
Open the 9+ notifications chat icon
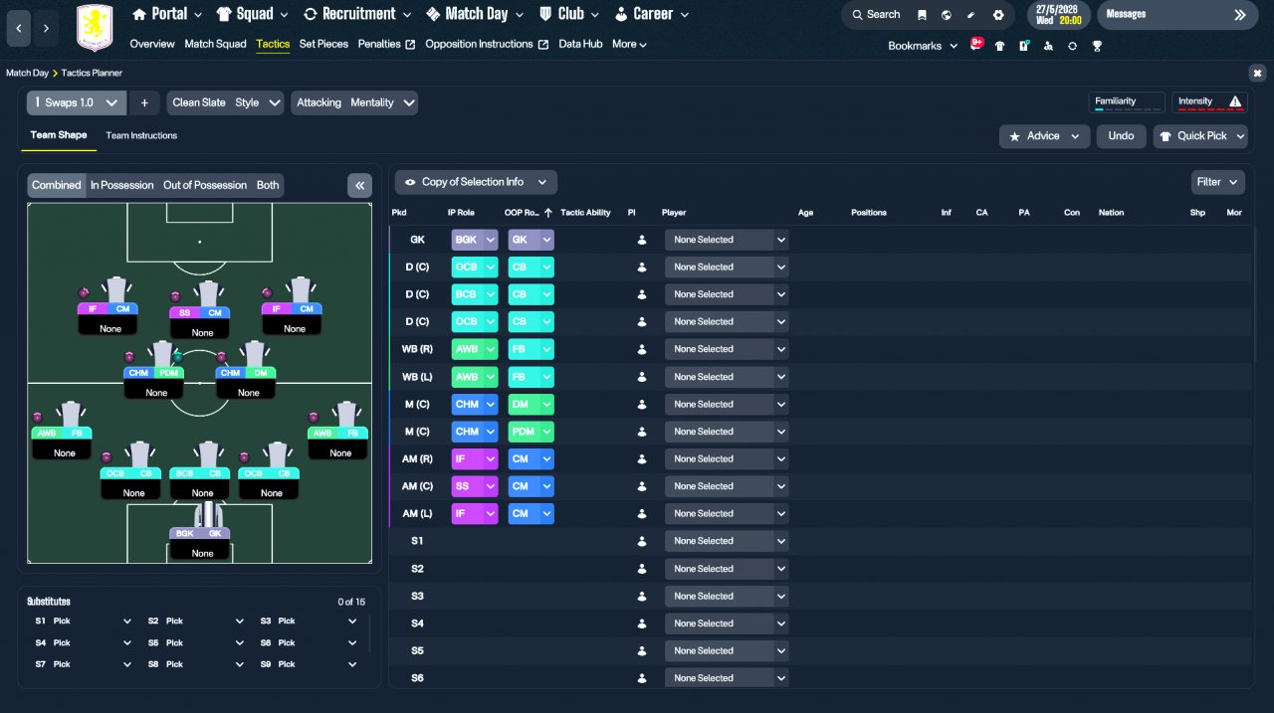(x=976, y=44)
